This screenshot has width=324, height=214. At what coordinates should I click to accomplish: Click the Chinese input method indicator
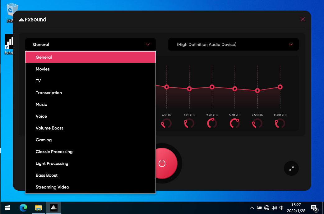pyautogui.click(x=281, y=208)
